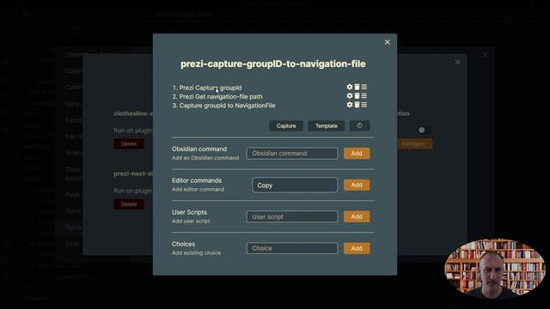This screenshot has width=550, height=309.
Task: Add the selected editor command
Action: tap(357, 185)
